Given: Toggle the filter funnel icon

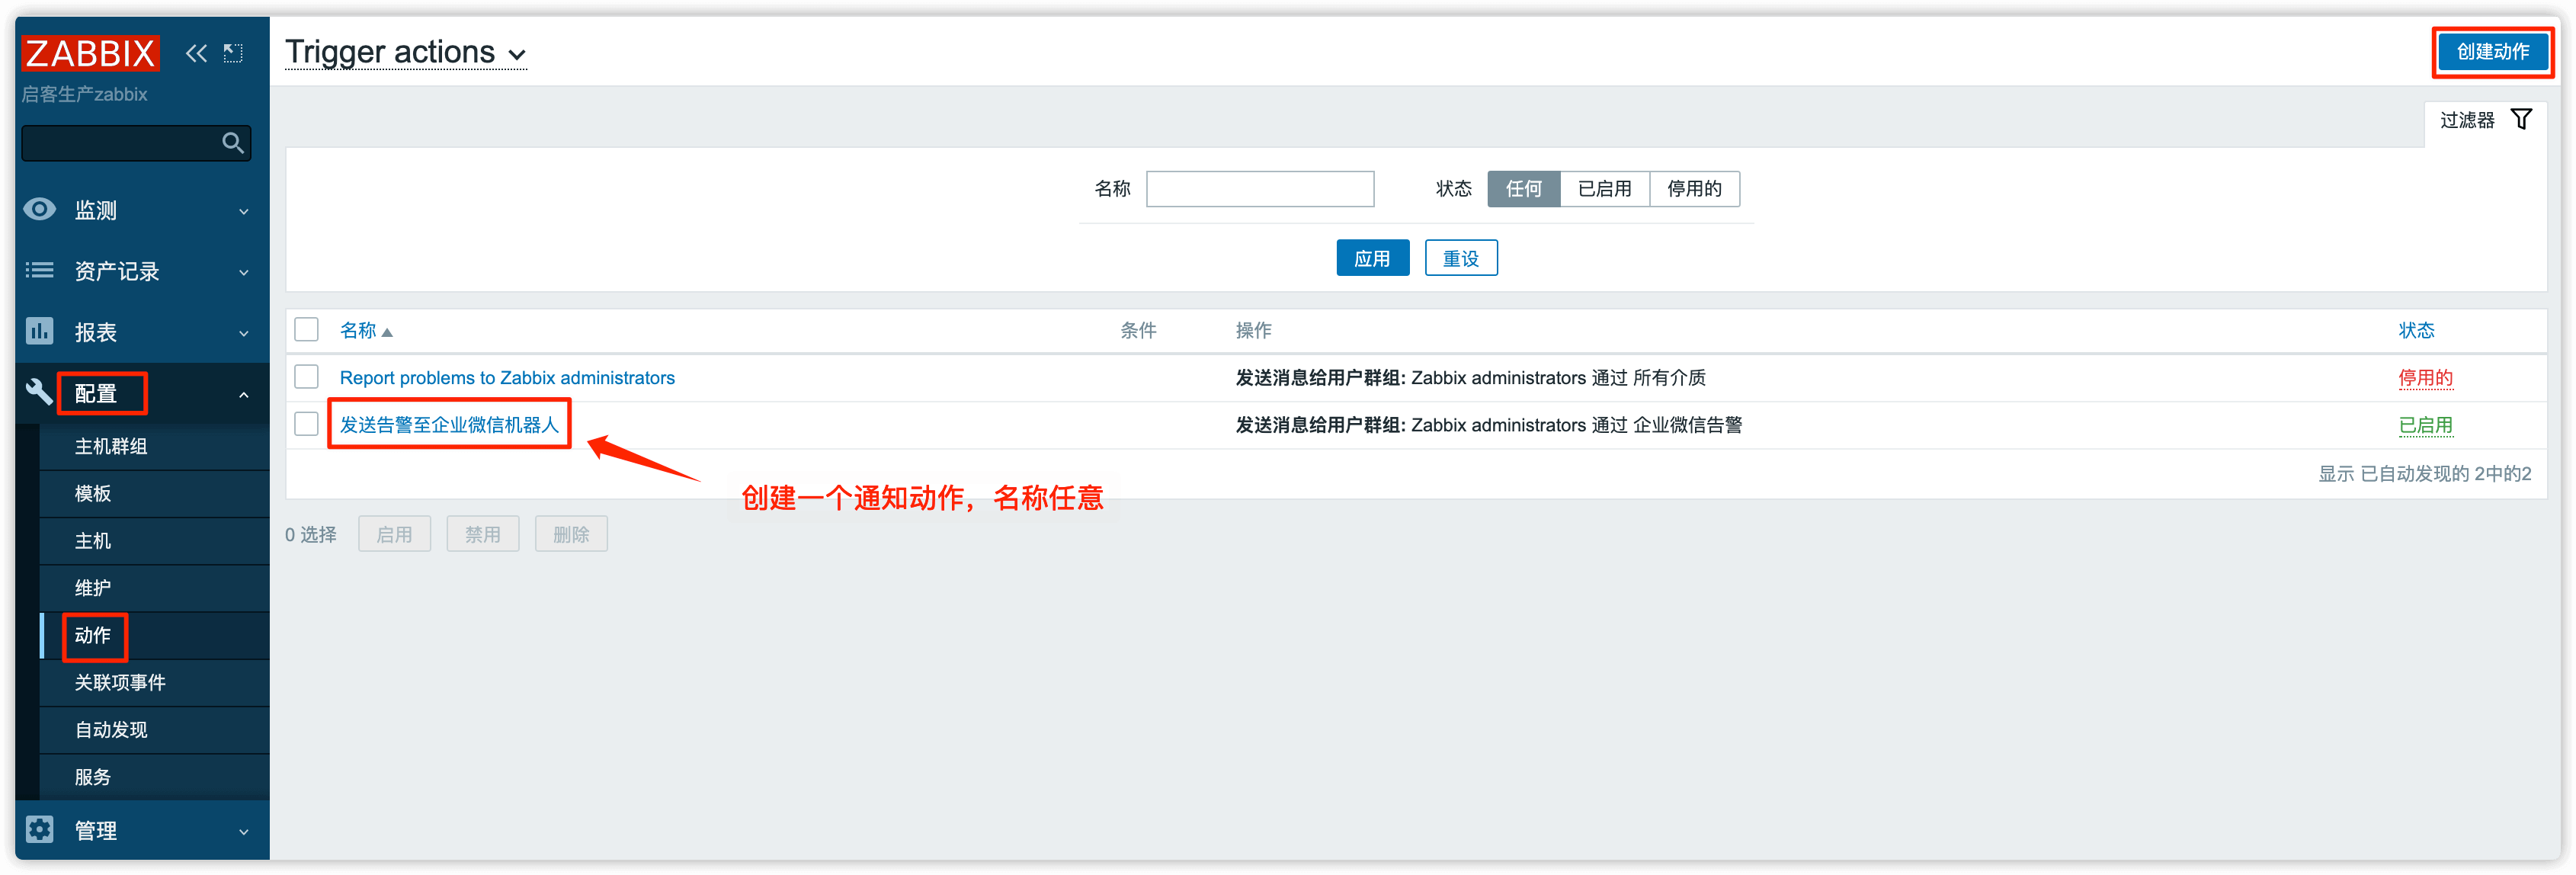Looking at the screenshot, I should 2521,120.
